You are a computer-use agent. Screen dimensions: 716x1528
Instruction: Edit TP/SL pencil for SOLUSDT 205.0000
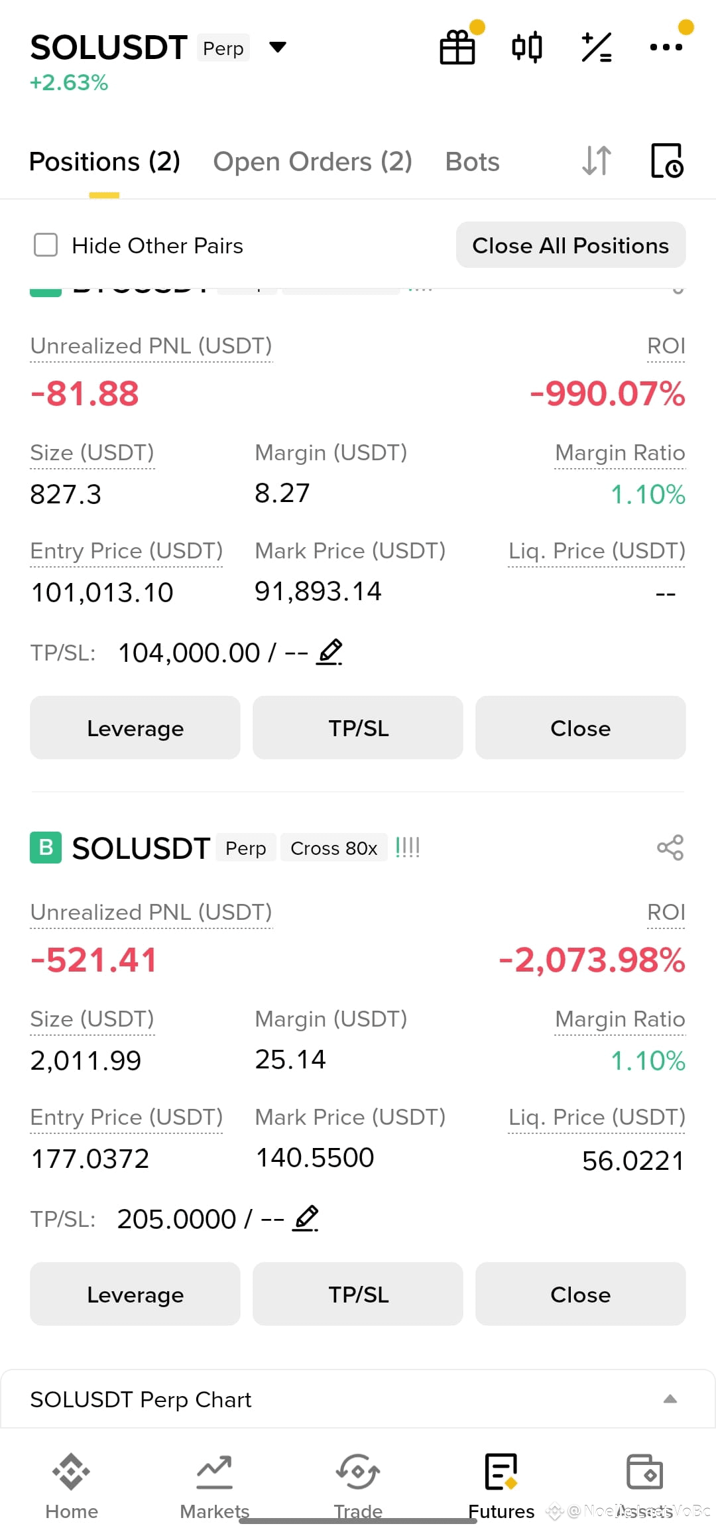(306, 1218)
